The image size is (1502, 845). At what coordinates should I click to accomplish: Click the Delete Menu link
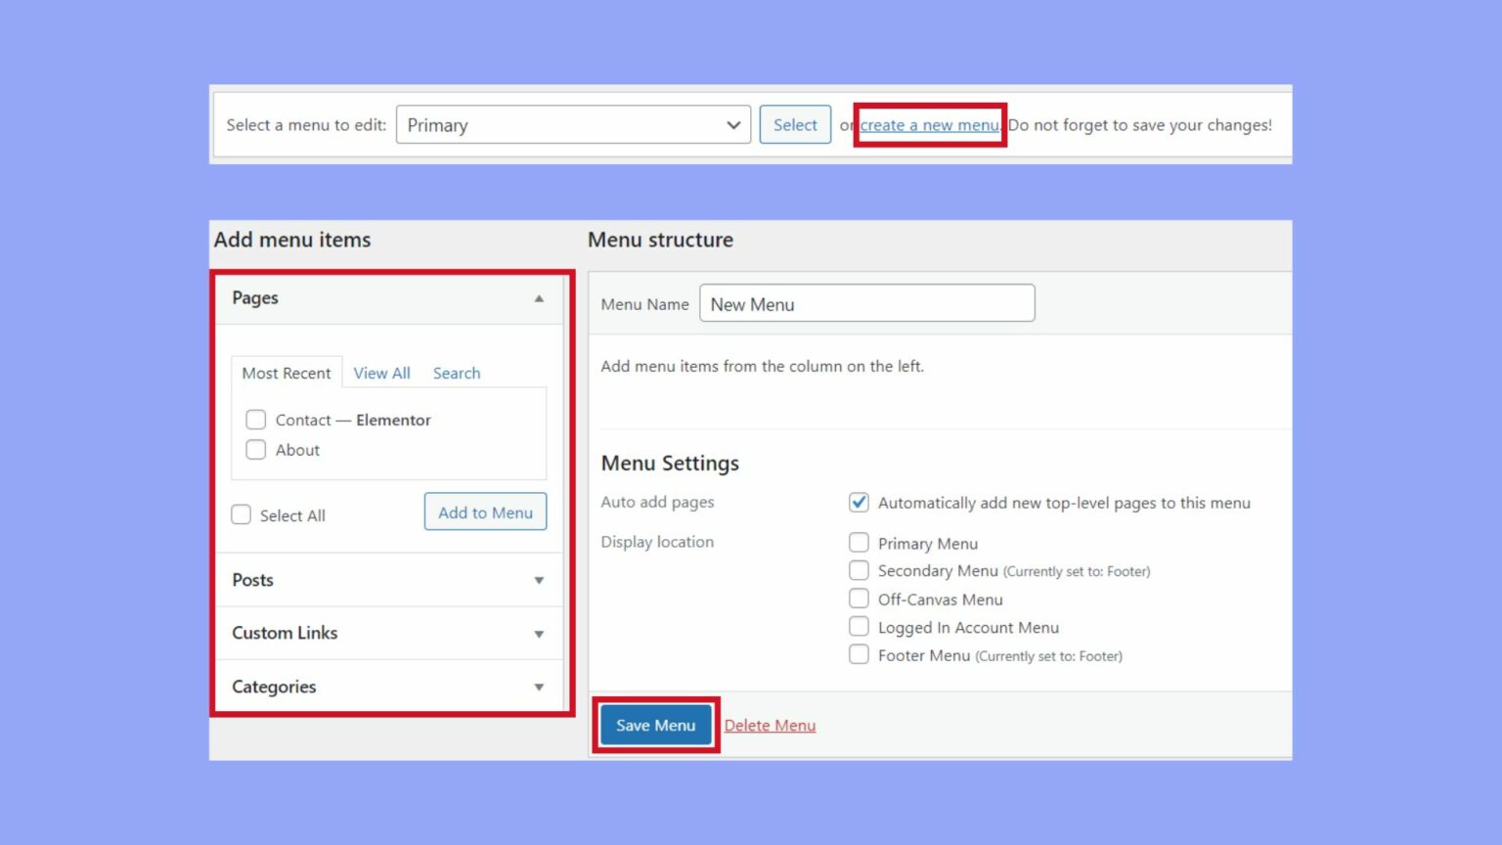(x=770, y=725)
